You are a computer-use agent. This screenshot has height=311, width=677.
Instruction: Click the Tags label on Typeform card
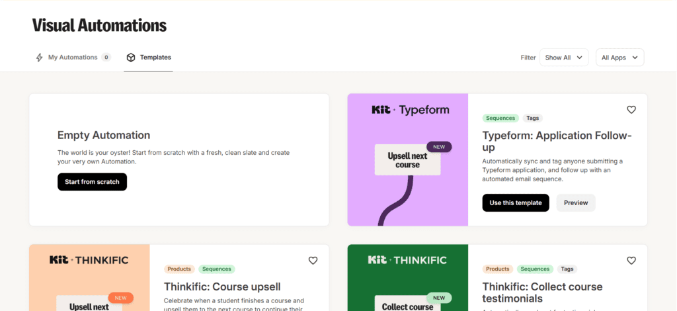point(532,118)
